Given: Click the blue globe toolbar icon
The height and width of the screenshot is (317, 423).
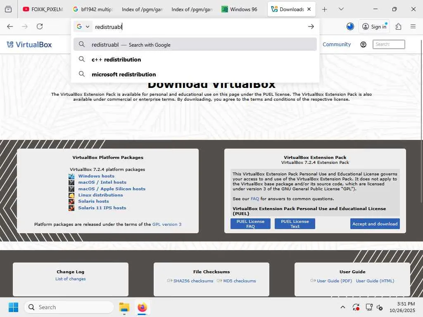Looking at the screenshot, I should pos(350,26).
